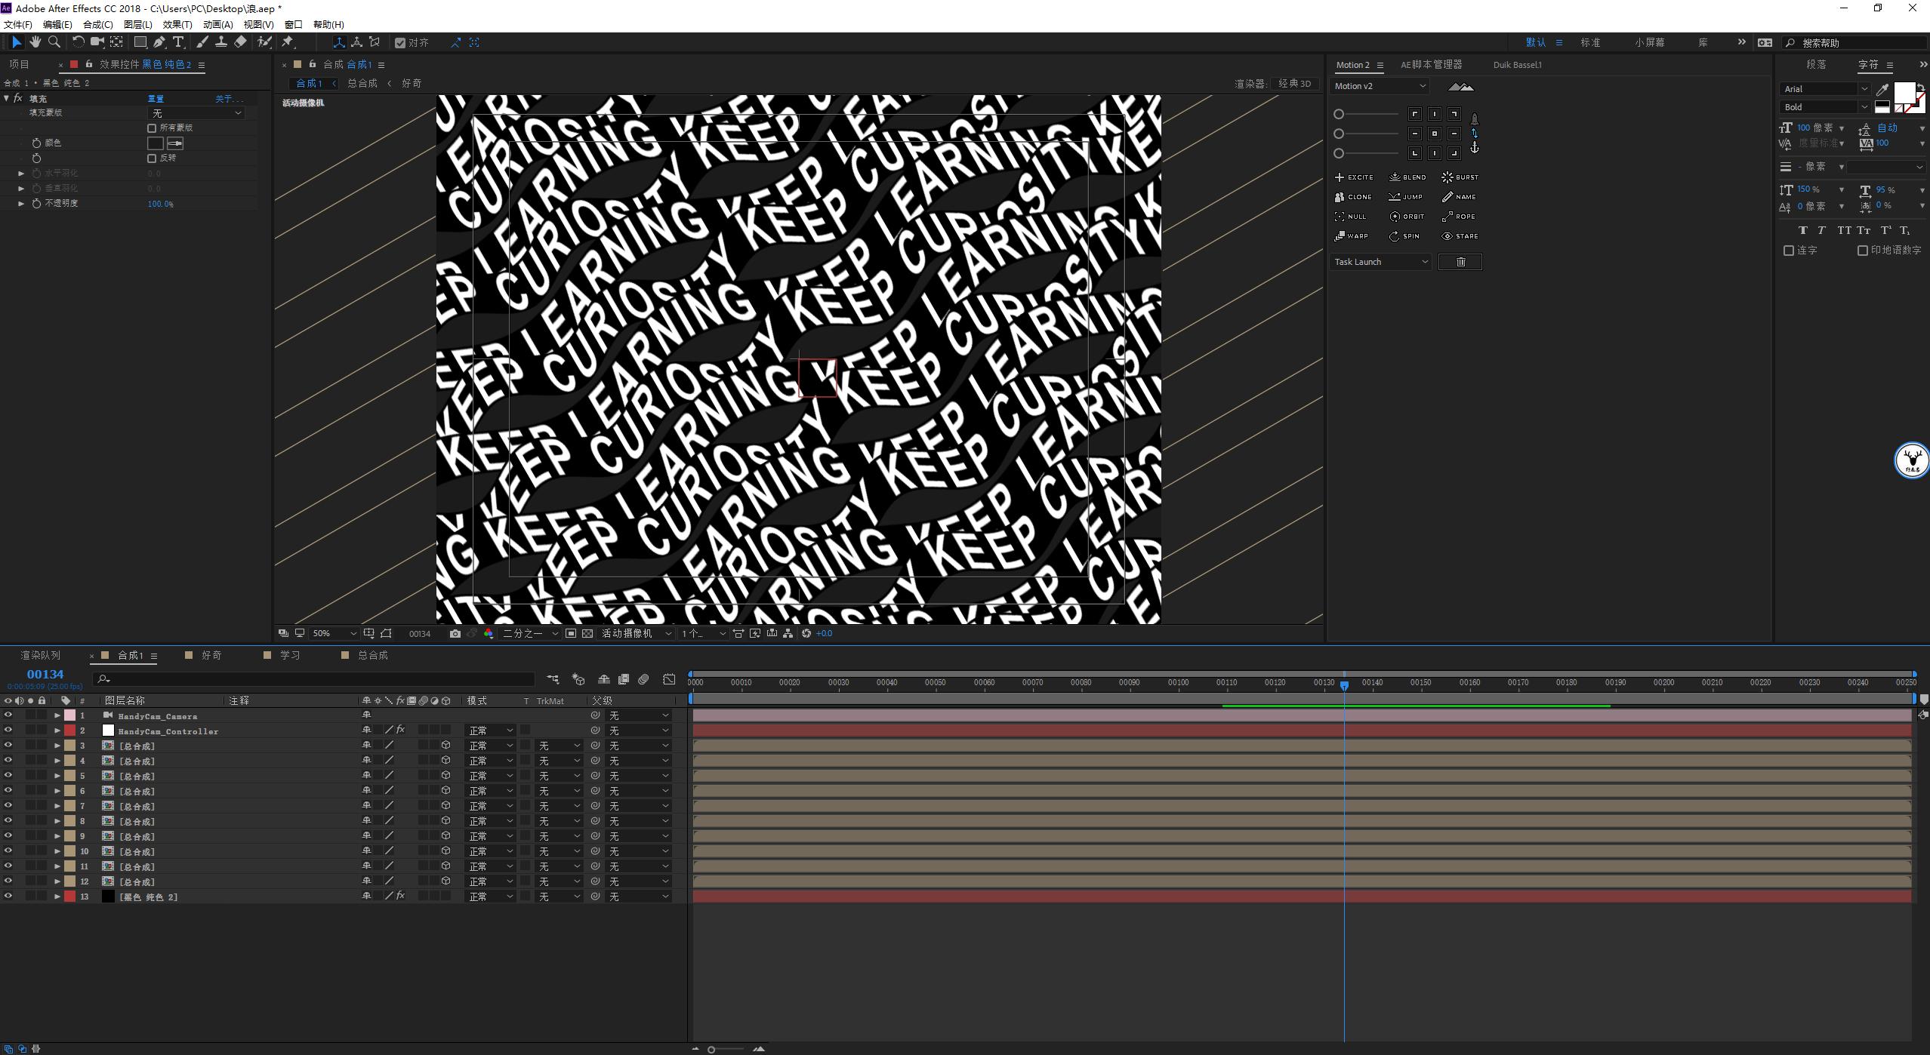Viewport: 1930px width, 1055px height.
Task: Enable the 所有蒙版 checkbox
Action: 151,127
